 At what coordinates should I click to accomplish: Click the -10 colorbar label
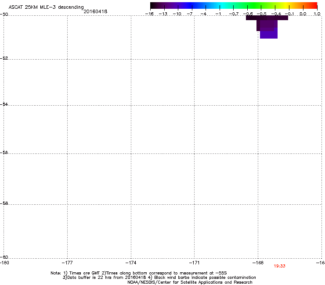(177, 14)
